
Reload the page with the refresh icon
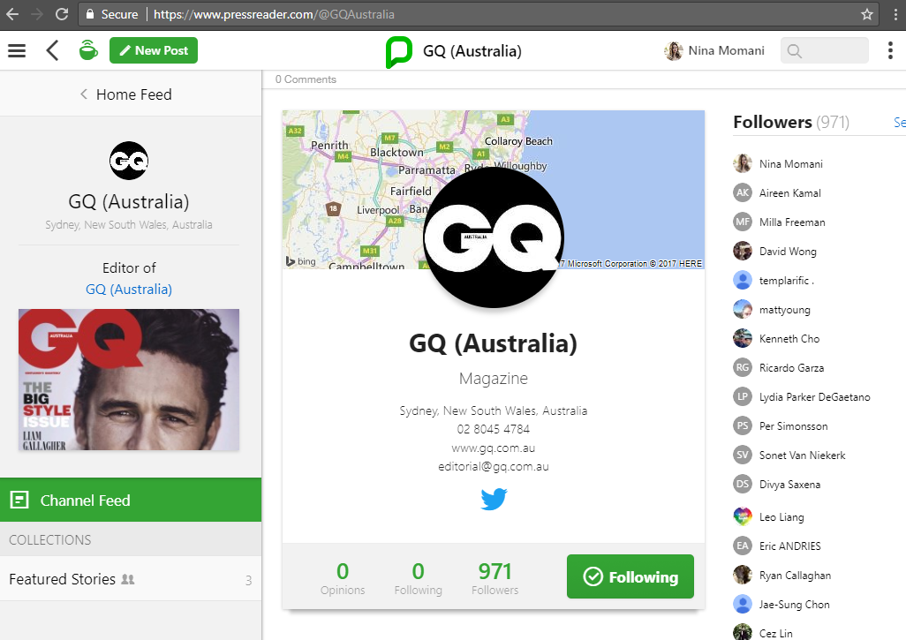coord(62,14)
